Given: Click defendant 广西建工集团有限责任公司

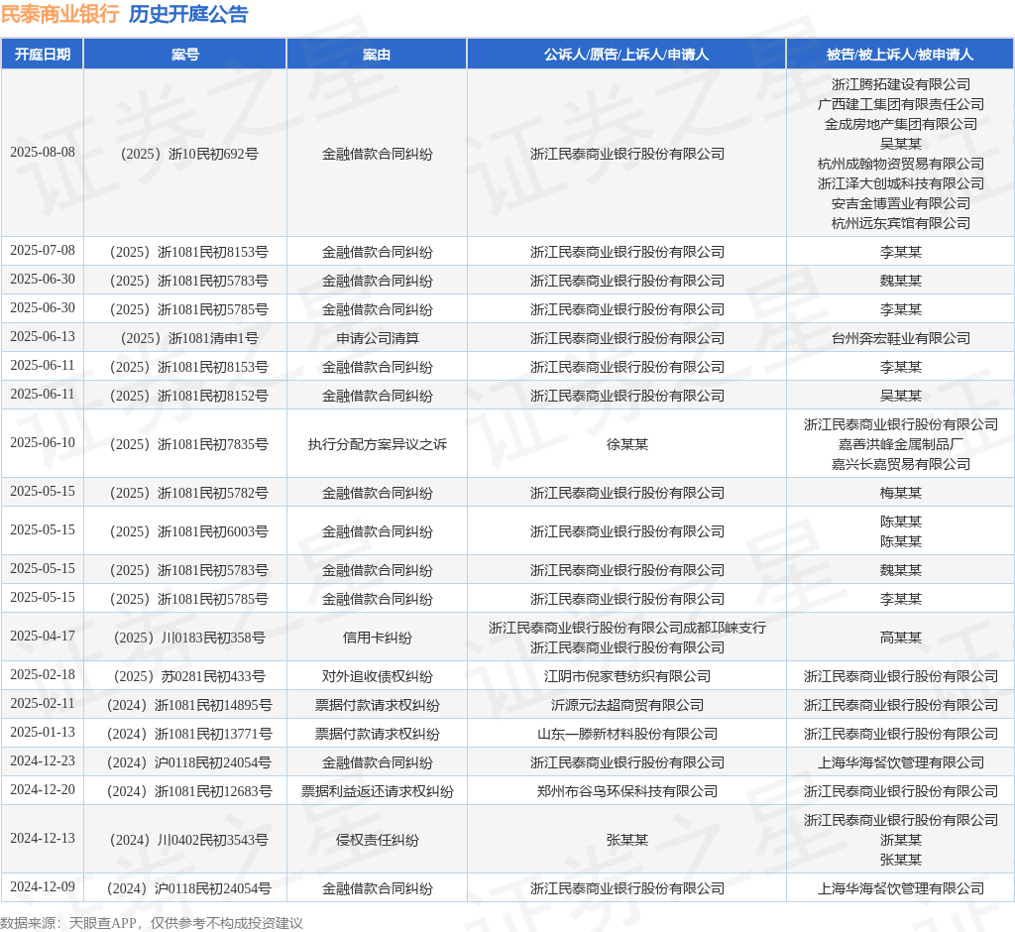Looking at the screenshot, I should 900,104.
